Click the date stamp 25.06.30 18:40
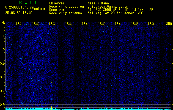Image resolution: width=173 pixels, height=110 pixels. [19, 13]
